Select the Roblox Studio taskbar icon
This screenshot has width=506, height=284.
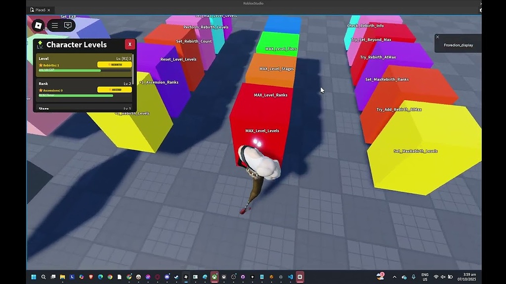coord(300,277)
